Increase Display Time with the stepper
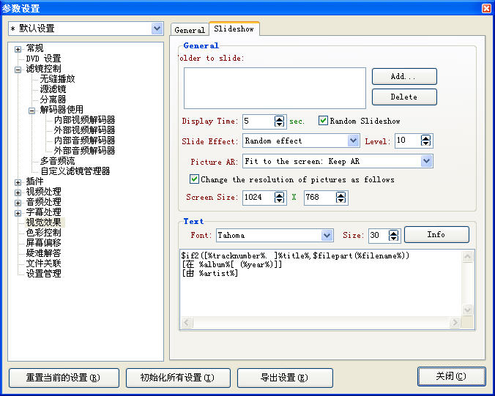 (279, 118)
